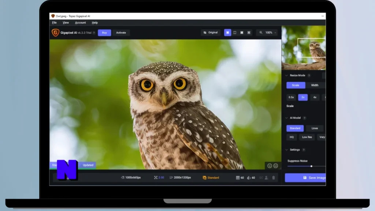375x211 pixels.
Task: Click help icon beside trial version
Action: coord(94,33)
